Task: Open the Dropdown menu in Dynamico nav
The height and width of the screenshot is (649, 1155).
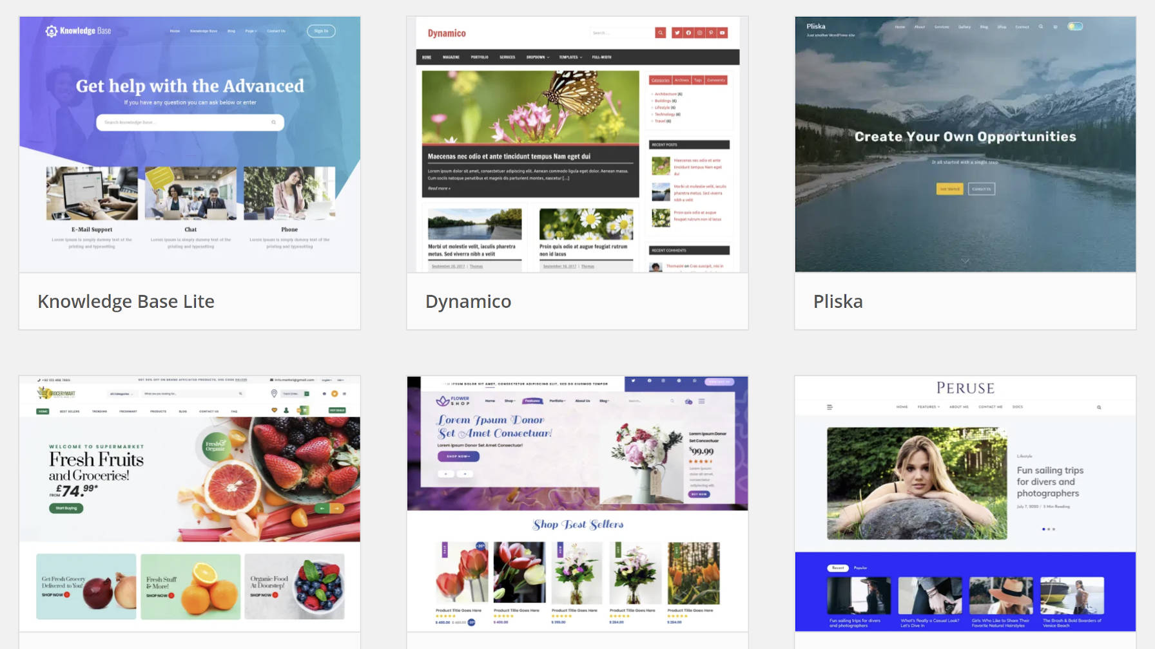Action: coord(538,57)
